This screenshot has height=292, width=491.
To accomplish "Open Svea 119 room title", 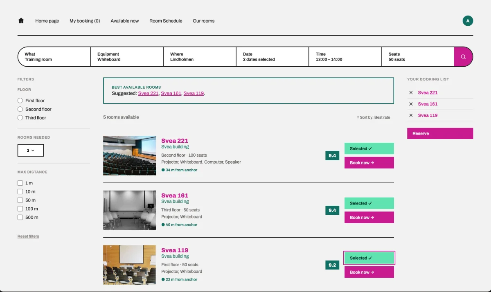I will [175, 250].
